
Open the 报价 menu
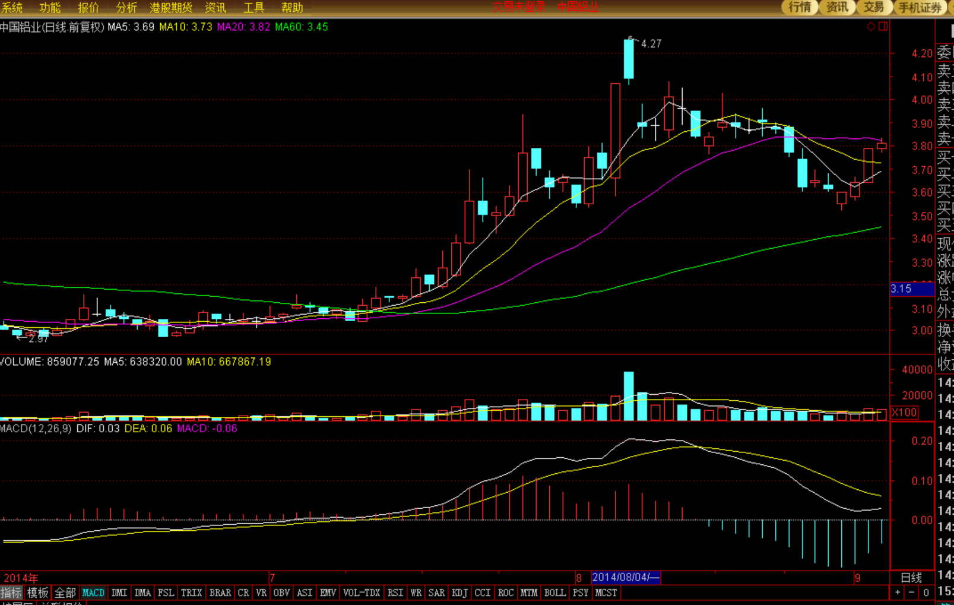(x=88, y=8)
